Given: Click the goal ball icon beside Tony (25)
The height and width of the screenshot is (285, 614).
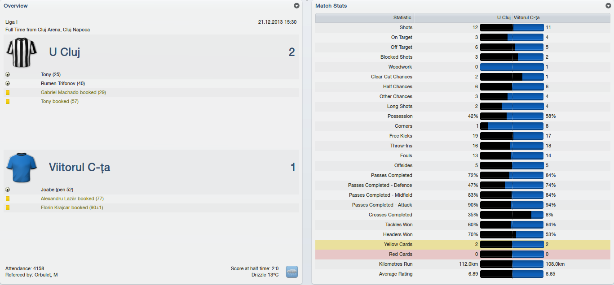Looking at the screenshot, I should [8, 74].
